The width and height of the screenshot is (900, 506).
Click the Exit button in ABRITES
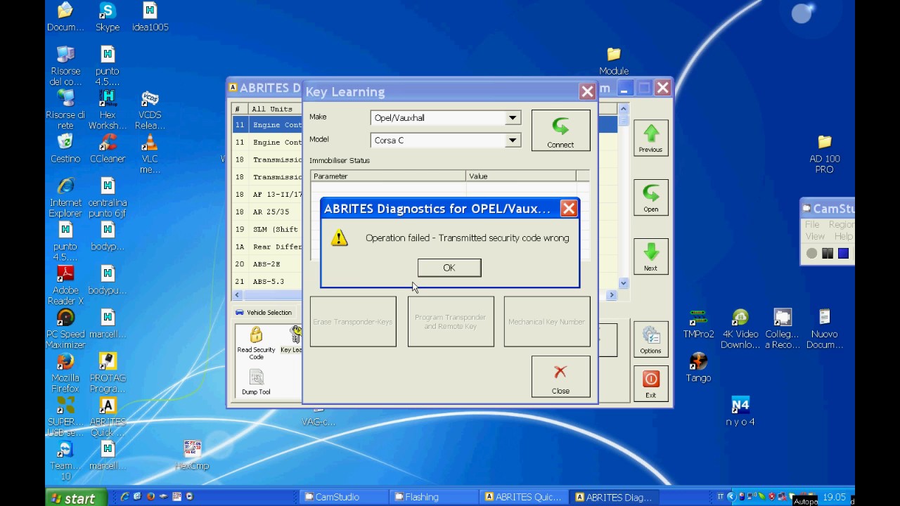[650, 384]
